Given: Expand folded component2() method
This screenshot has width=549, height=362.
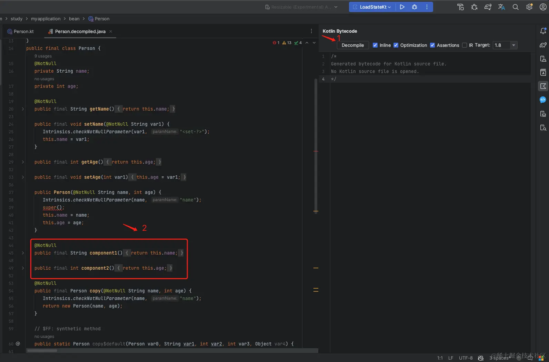Looking at the screenshot, I should point(23,268).
